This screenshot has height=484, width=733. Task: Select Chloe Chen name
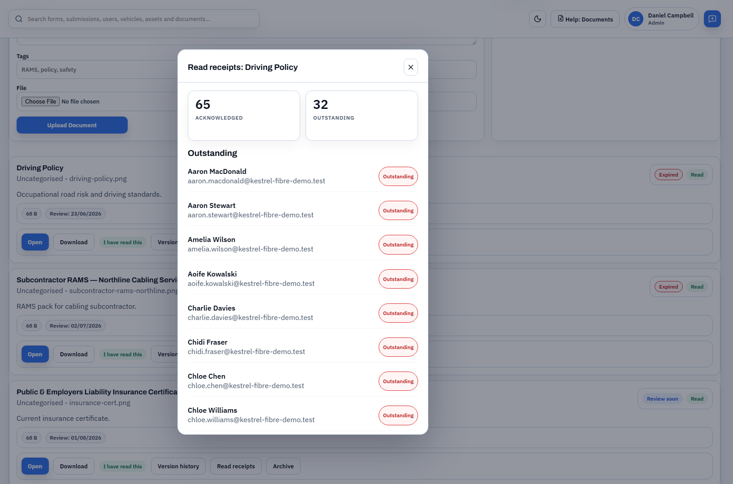207,376
